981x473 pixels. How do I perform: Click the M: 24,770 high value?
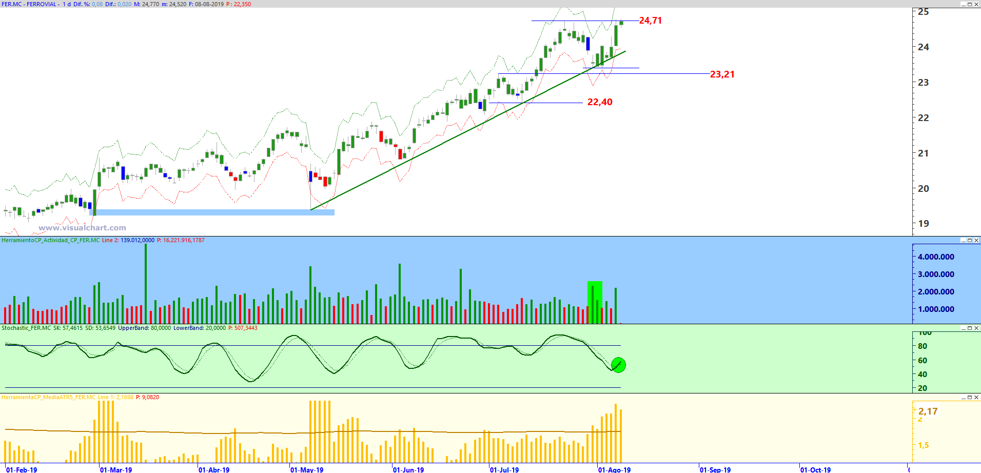(x=146, y=4)
